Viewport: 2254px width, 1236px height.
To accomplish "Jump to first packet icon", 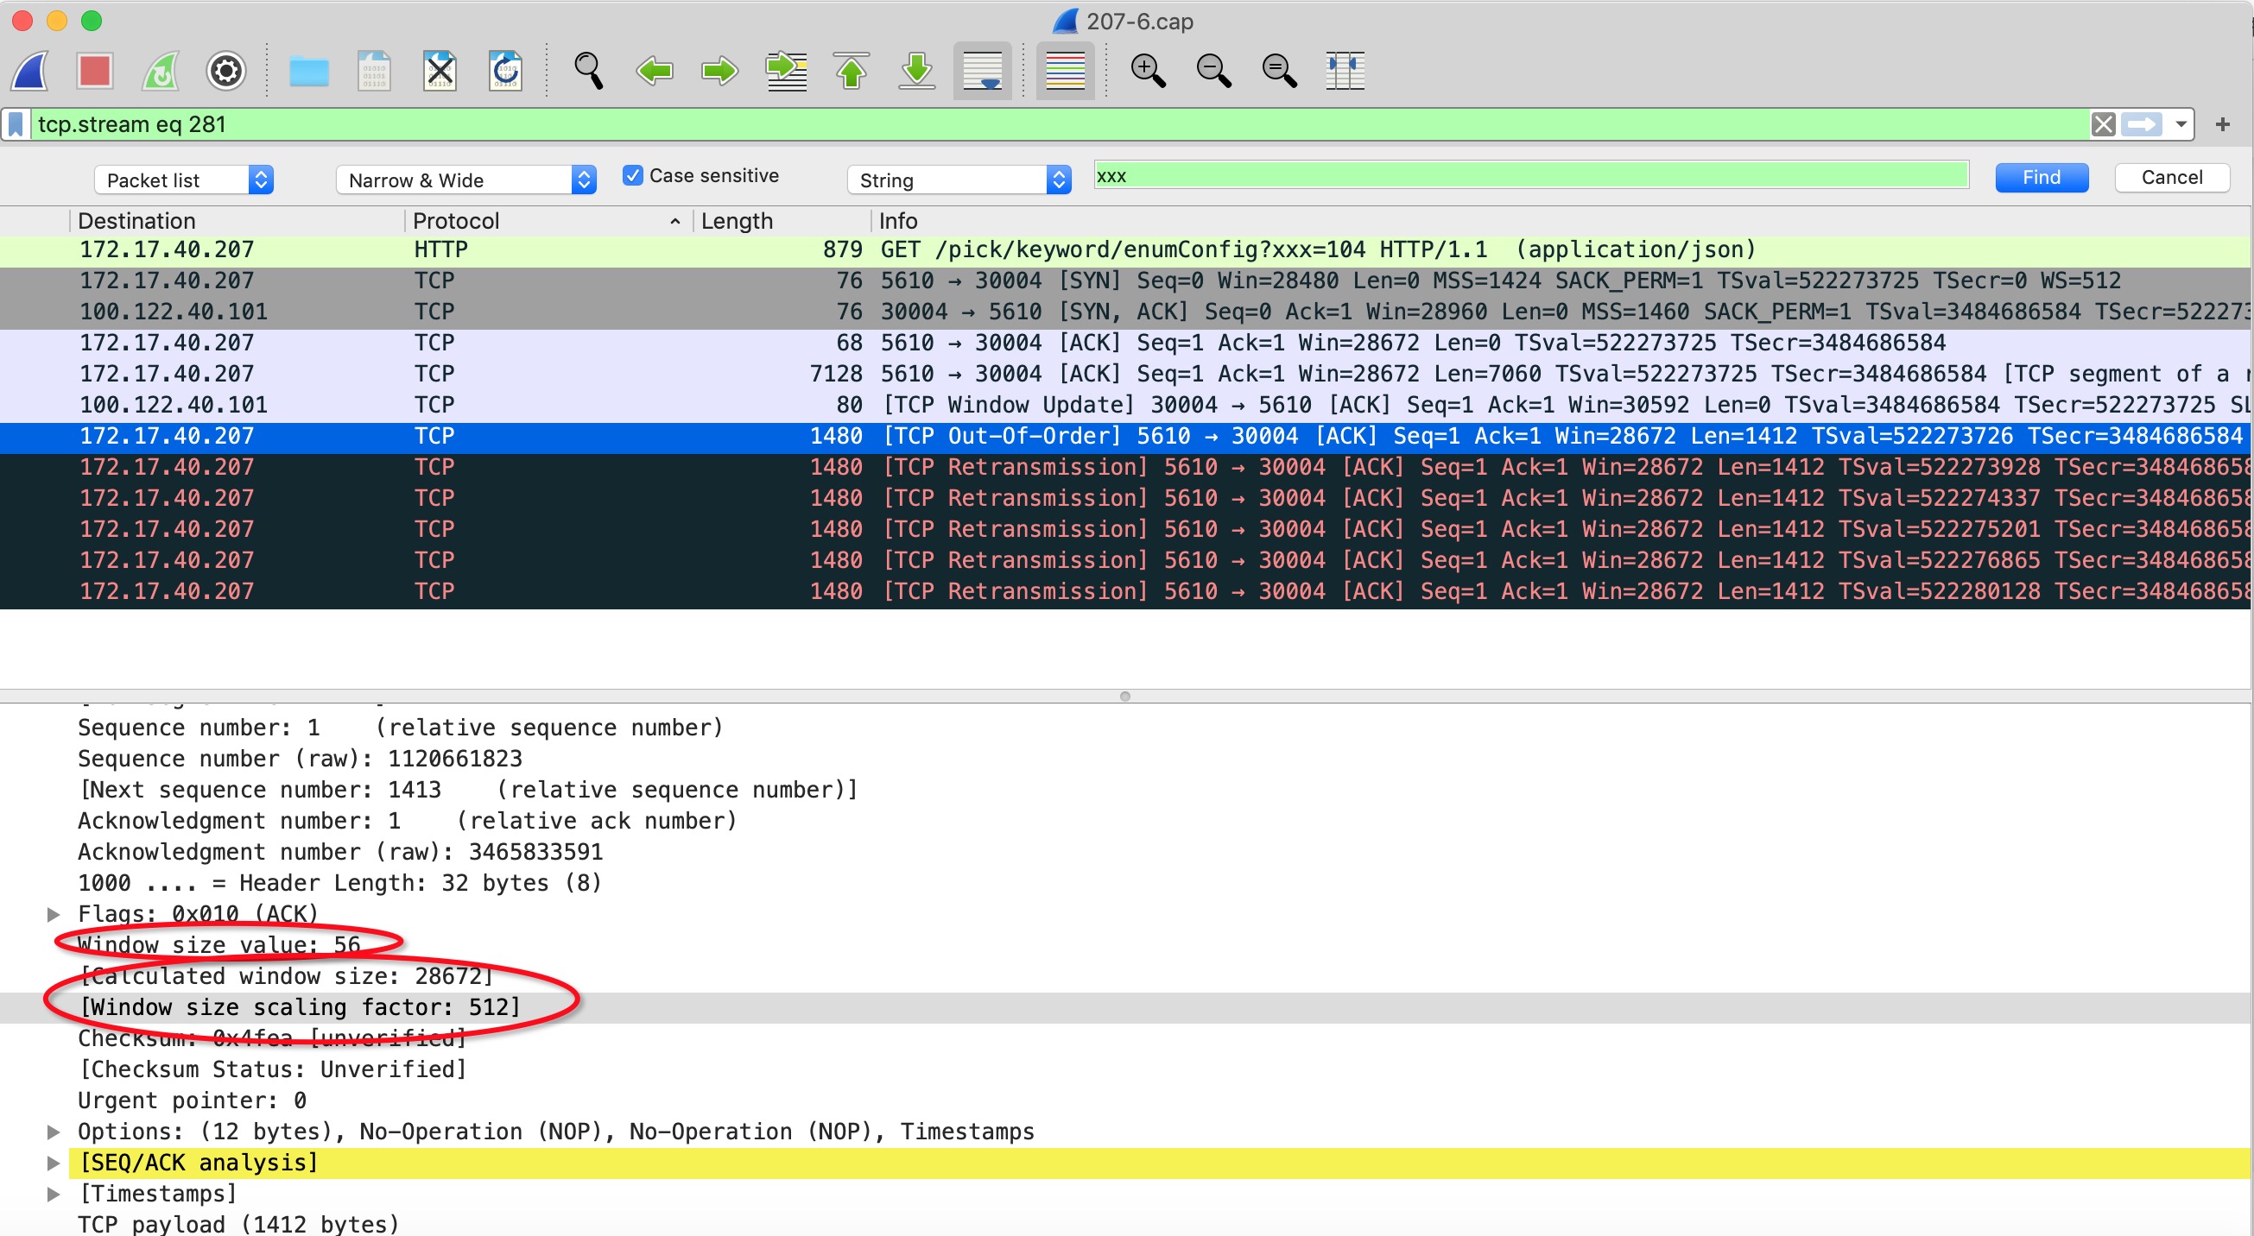I will coord(852,71).
